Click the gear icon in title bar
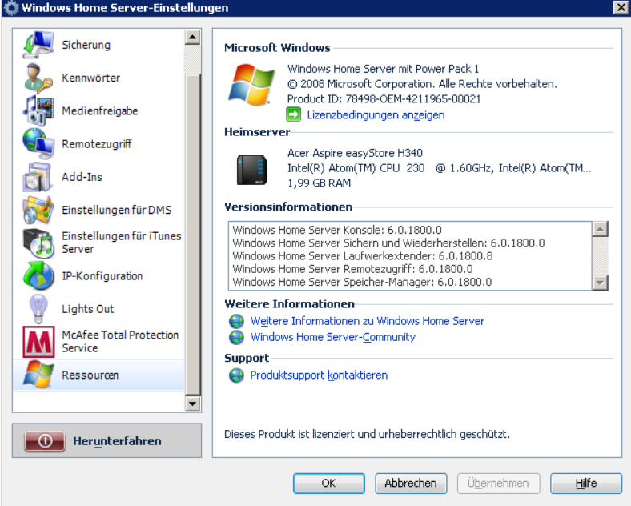Viewport: 631px width, 506px height. click(x=10, y=8)
